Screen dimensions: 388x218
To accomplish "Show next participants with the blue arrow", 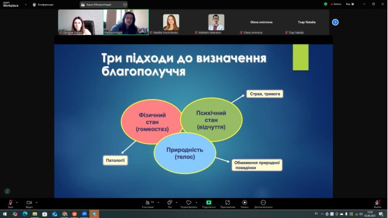I will coord(335,22).
